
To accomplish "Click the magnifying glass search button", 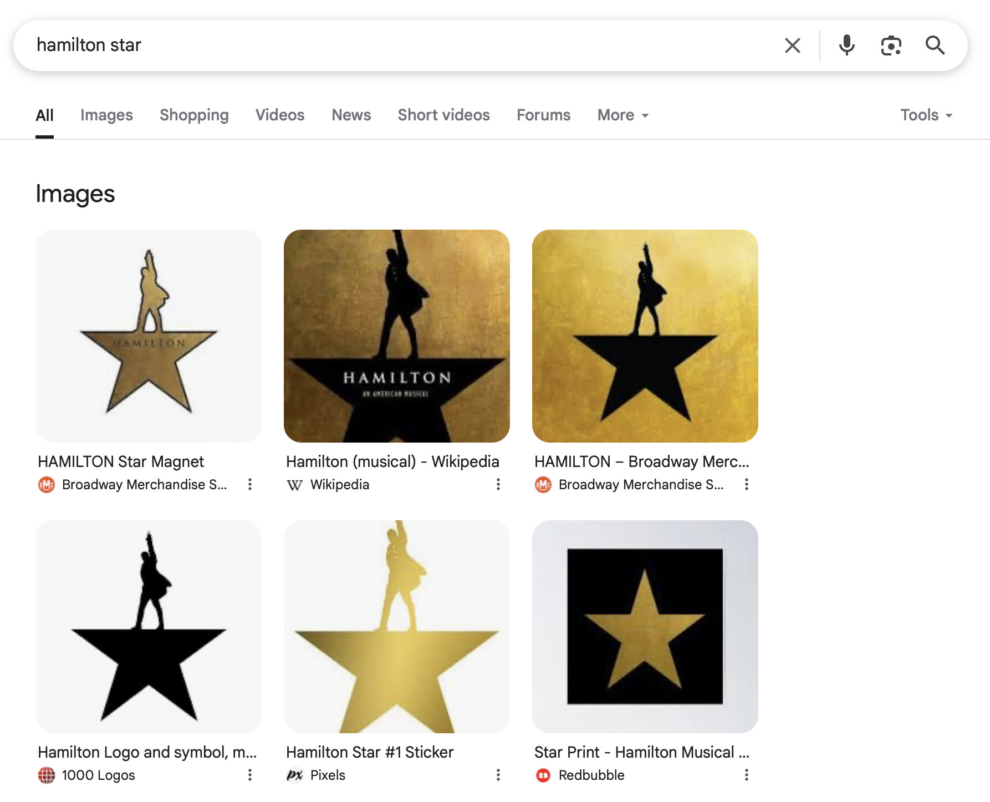I will 935,45.
